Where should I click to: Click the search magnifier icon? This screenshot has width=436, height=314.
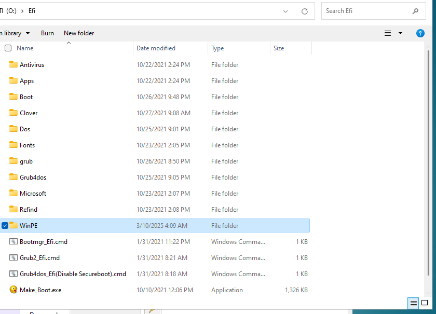click(x=415, y=11)
